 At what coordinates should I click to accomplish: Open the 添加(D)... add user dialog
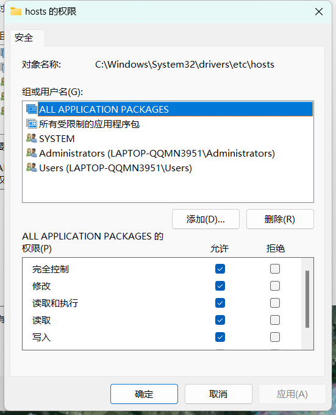206,219
